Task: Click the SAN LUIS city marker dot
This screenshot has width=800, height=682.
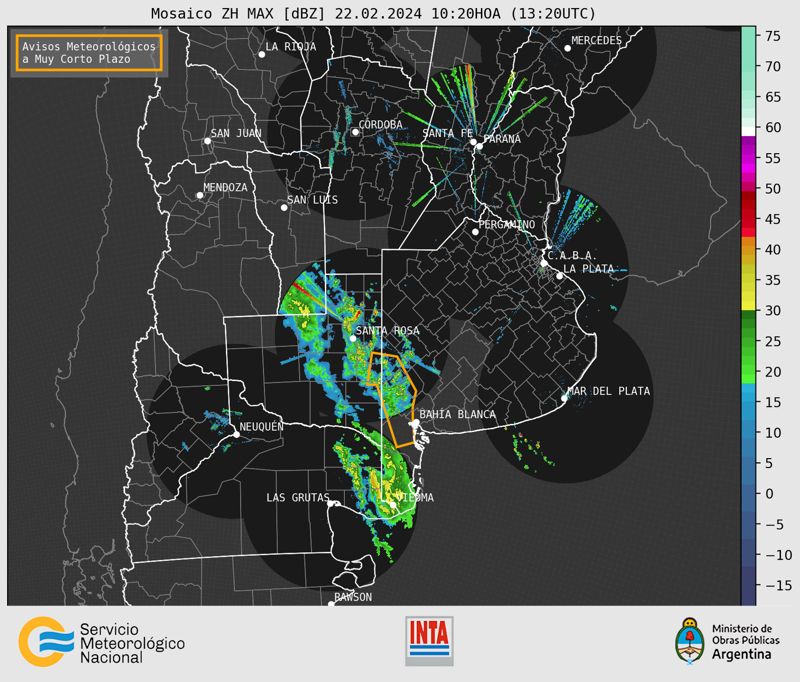Action: pos(284,208)
